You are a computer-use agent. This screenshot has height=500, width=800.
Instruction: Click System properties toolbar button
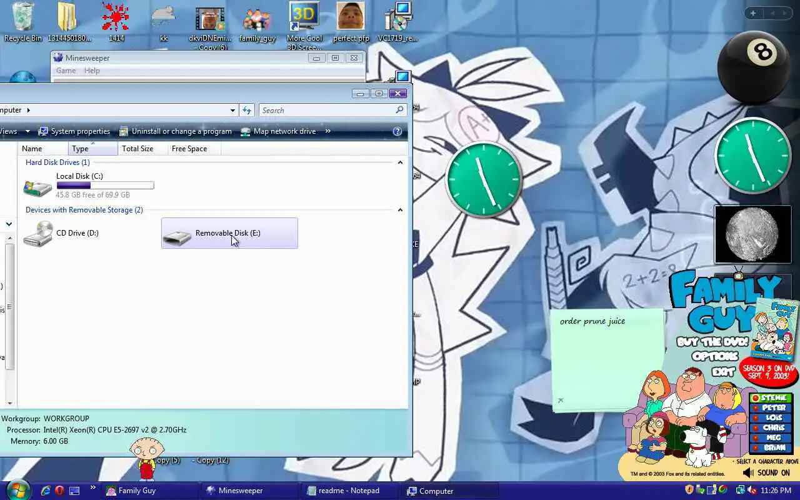pyautogui.click(x=74, y=131)
